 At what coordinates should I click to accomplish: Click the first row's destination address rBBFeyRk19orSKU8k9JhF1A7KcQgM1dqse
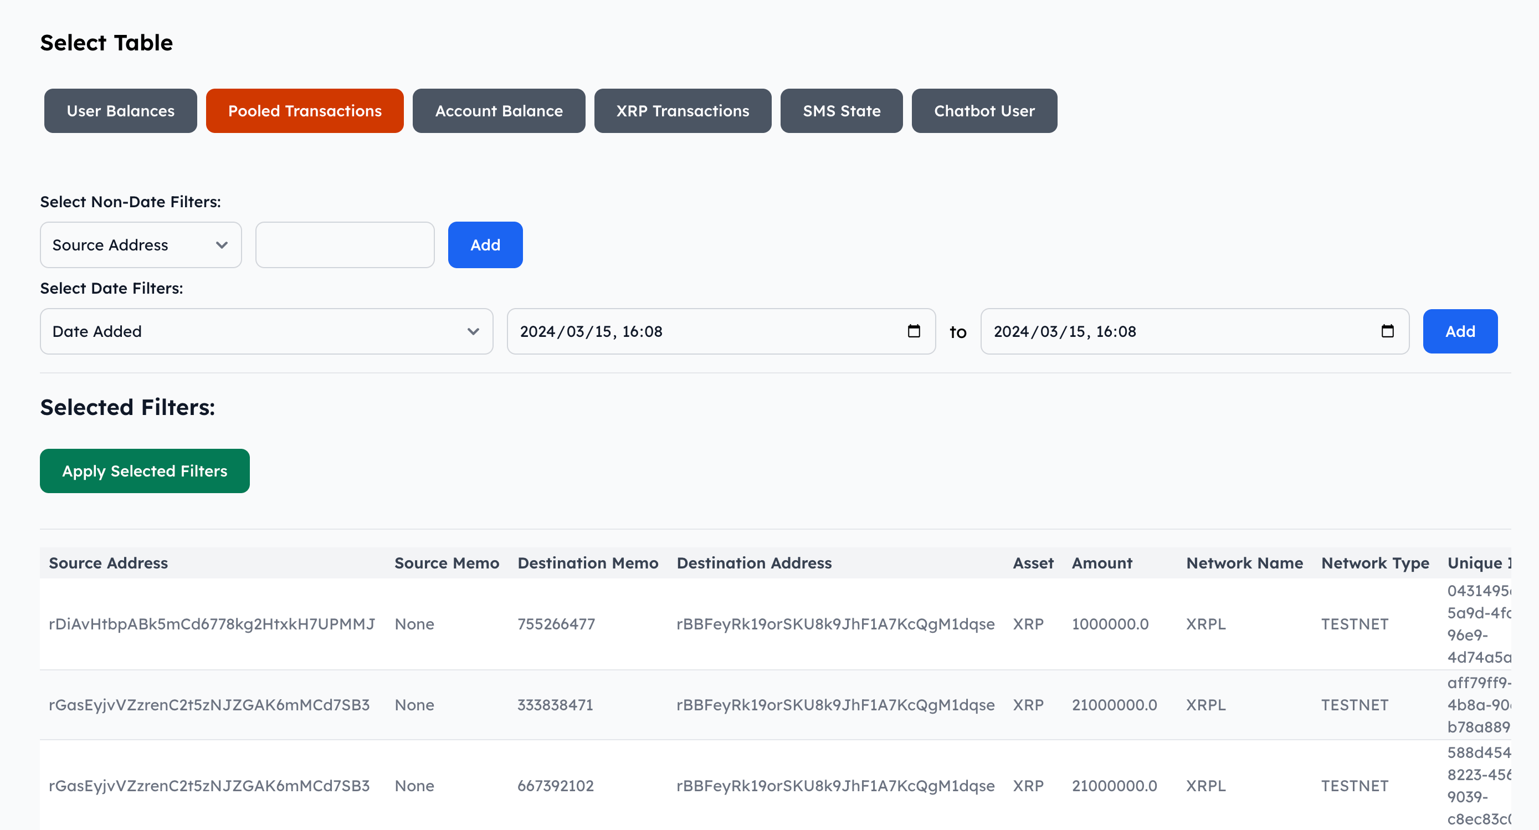pyautogui.click(x=835, y=624)
